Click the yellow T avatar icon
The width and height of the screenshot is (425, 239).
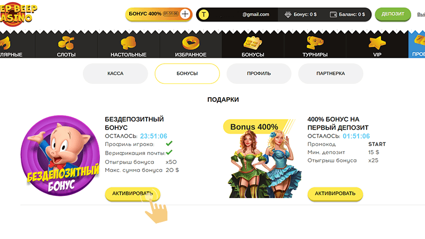coord(204,14)
